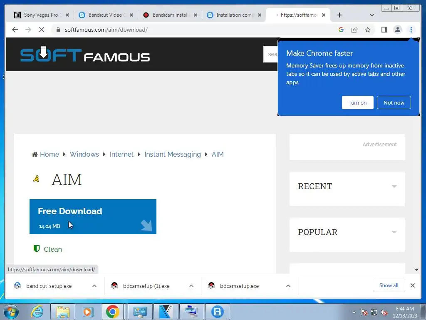The width and height of the screenshot is (426, 320).
Task: Open a new tab with the plus button
Action: (x=339, y=15)
